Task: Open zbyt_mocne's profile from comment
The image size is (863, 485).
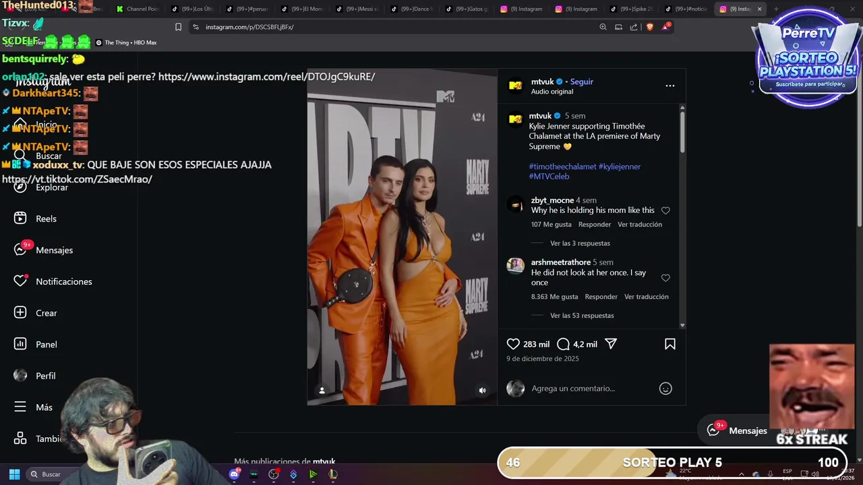Action: pos(553,200)
